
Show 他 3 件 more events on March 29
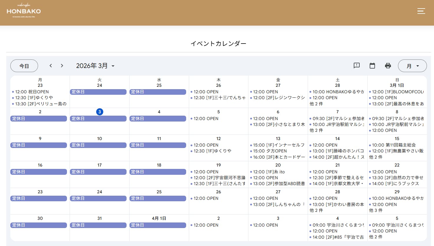376,210
